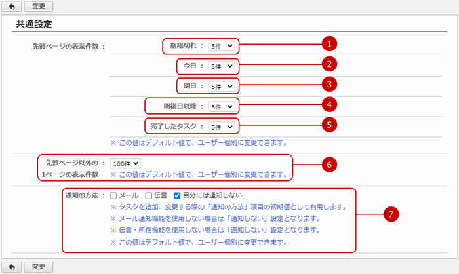
Task: Open the 明日 count dropdown
Action: pos(222,87)
